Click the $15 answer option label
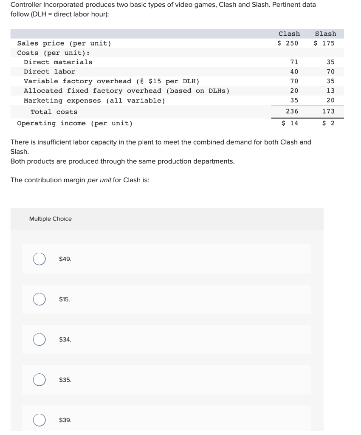The image size is (361, 435). point(63,299)
